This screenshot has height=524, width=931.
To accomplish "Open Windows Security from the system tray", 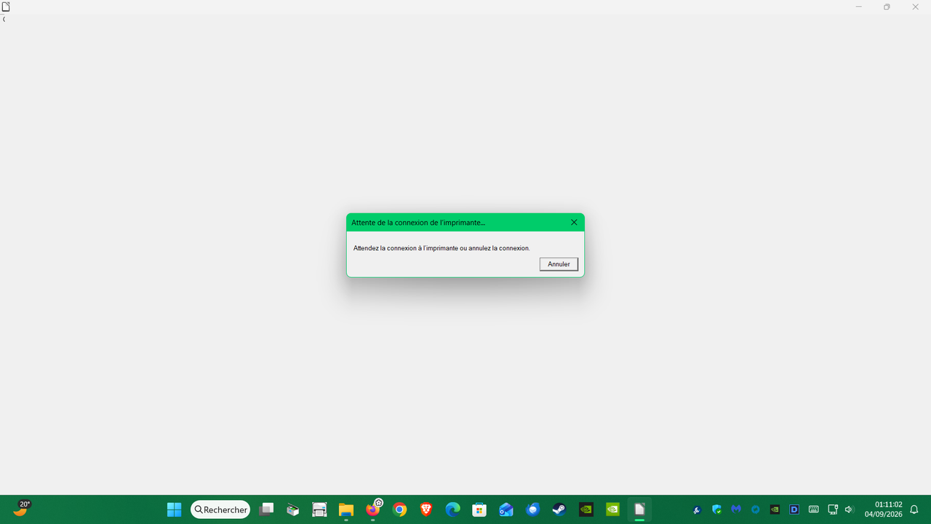I will tap(717, 509).
